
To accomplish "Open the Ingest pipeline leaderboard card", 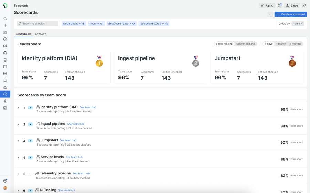I will [160, 67].
